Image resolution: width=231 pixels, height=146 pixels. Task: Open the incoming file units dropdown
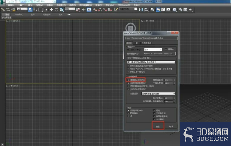pyautogui.click(x=155, y=49)
